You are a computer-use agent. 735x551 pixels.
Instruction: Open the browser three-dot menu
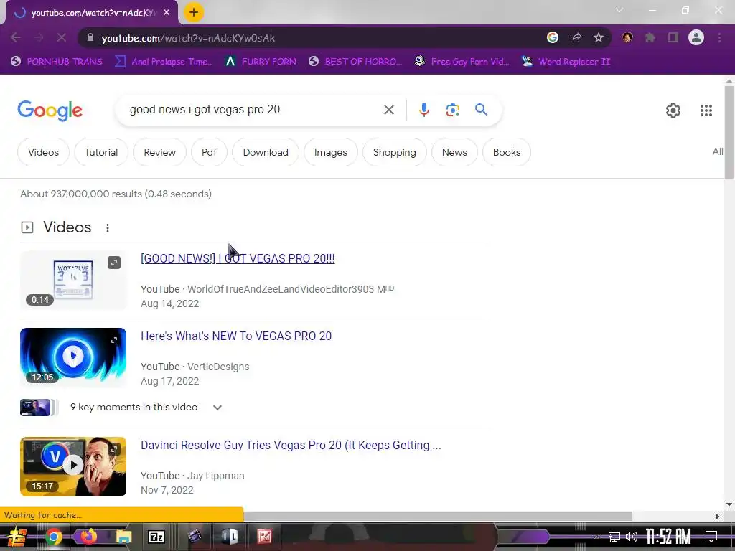click(719, 38)
